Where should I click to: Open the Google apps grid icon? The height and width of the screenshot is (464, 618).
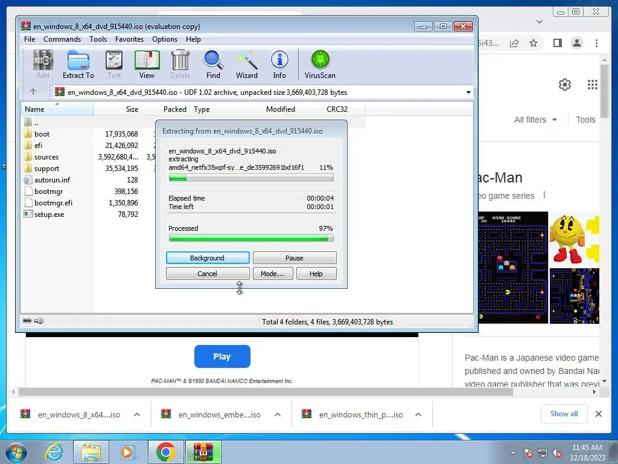[593, 85]
